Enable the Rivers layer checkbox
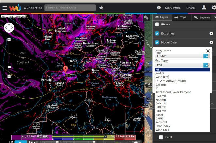The image size is (216, 143). click(x=157, y=24)
